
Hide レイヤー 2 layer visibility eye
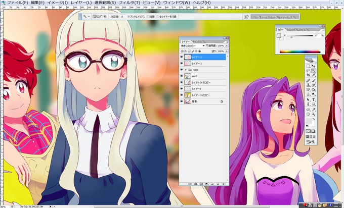(x=182, y=64)
